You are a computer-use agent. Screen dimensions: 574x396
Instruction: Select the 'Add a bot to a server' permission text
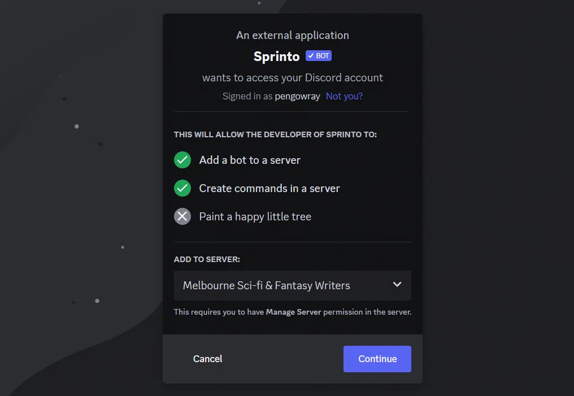[250, 160]
